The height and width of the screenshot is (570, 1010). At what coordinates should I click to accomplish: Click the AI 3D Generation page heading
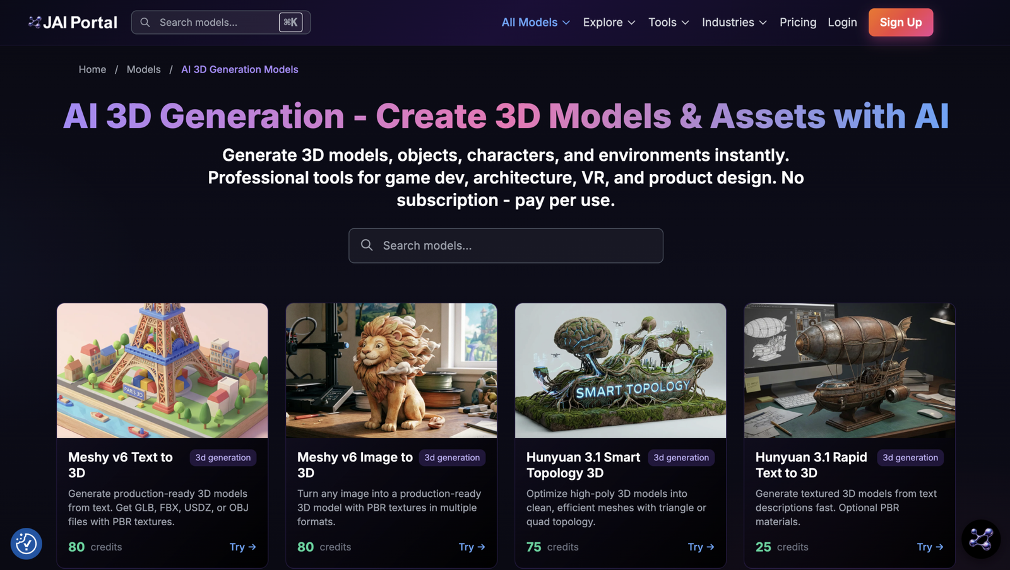click(506, 116)
